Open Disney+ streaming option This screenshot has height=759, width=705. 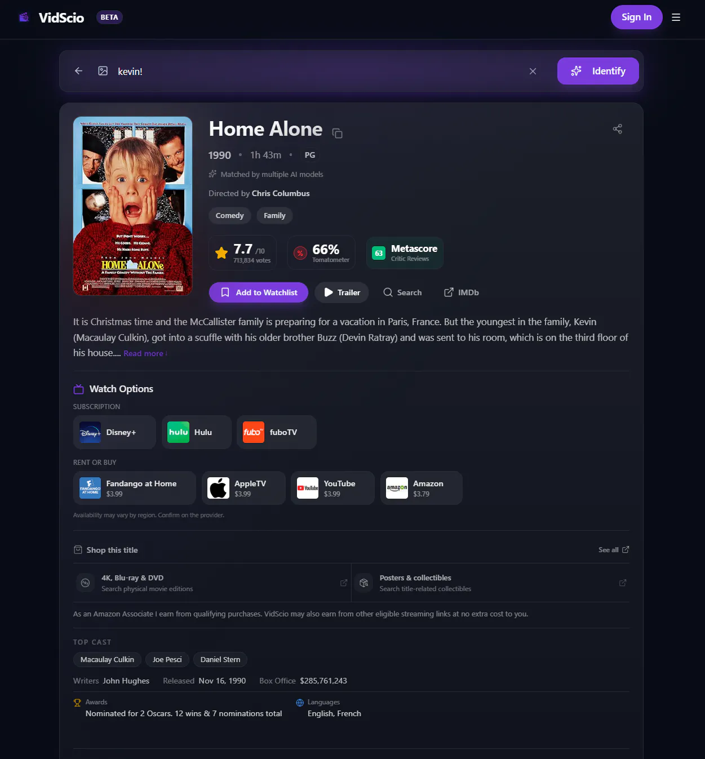pos(114,432)
